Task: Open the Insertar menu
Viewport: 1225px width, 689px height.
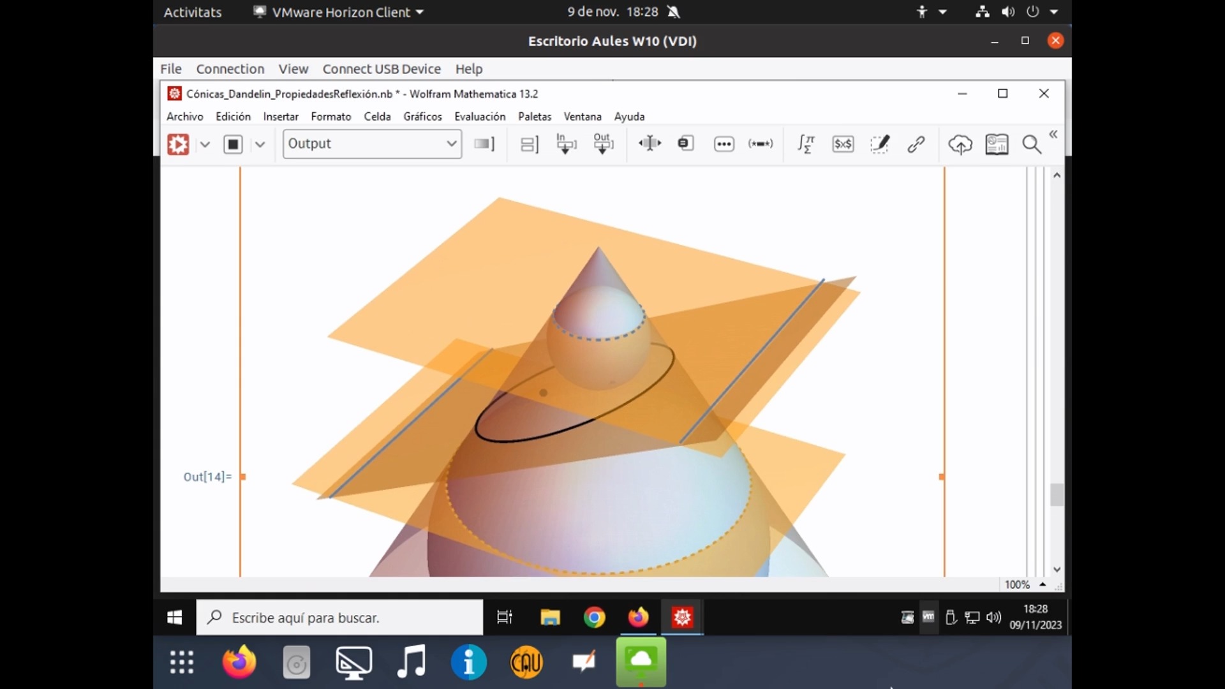Action: [281, 116]
